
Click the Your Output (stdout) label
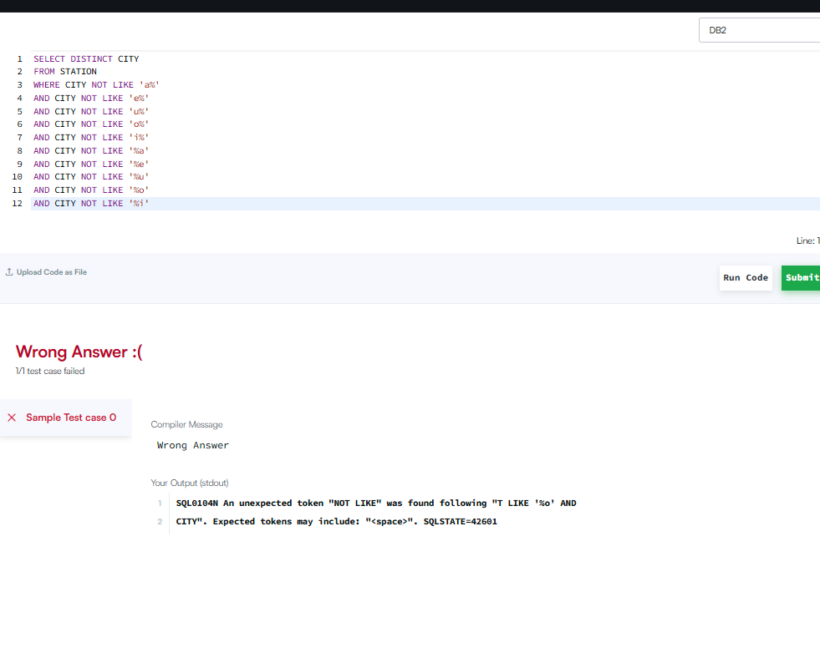pos(190,483)
